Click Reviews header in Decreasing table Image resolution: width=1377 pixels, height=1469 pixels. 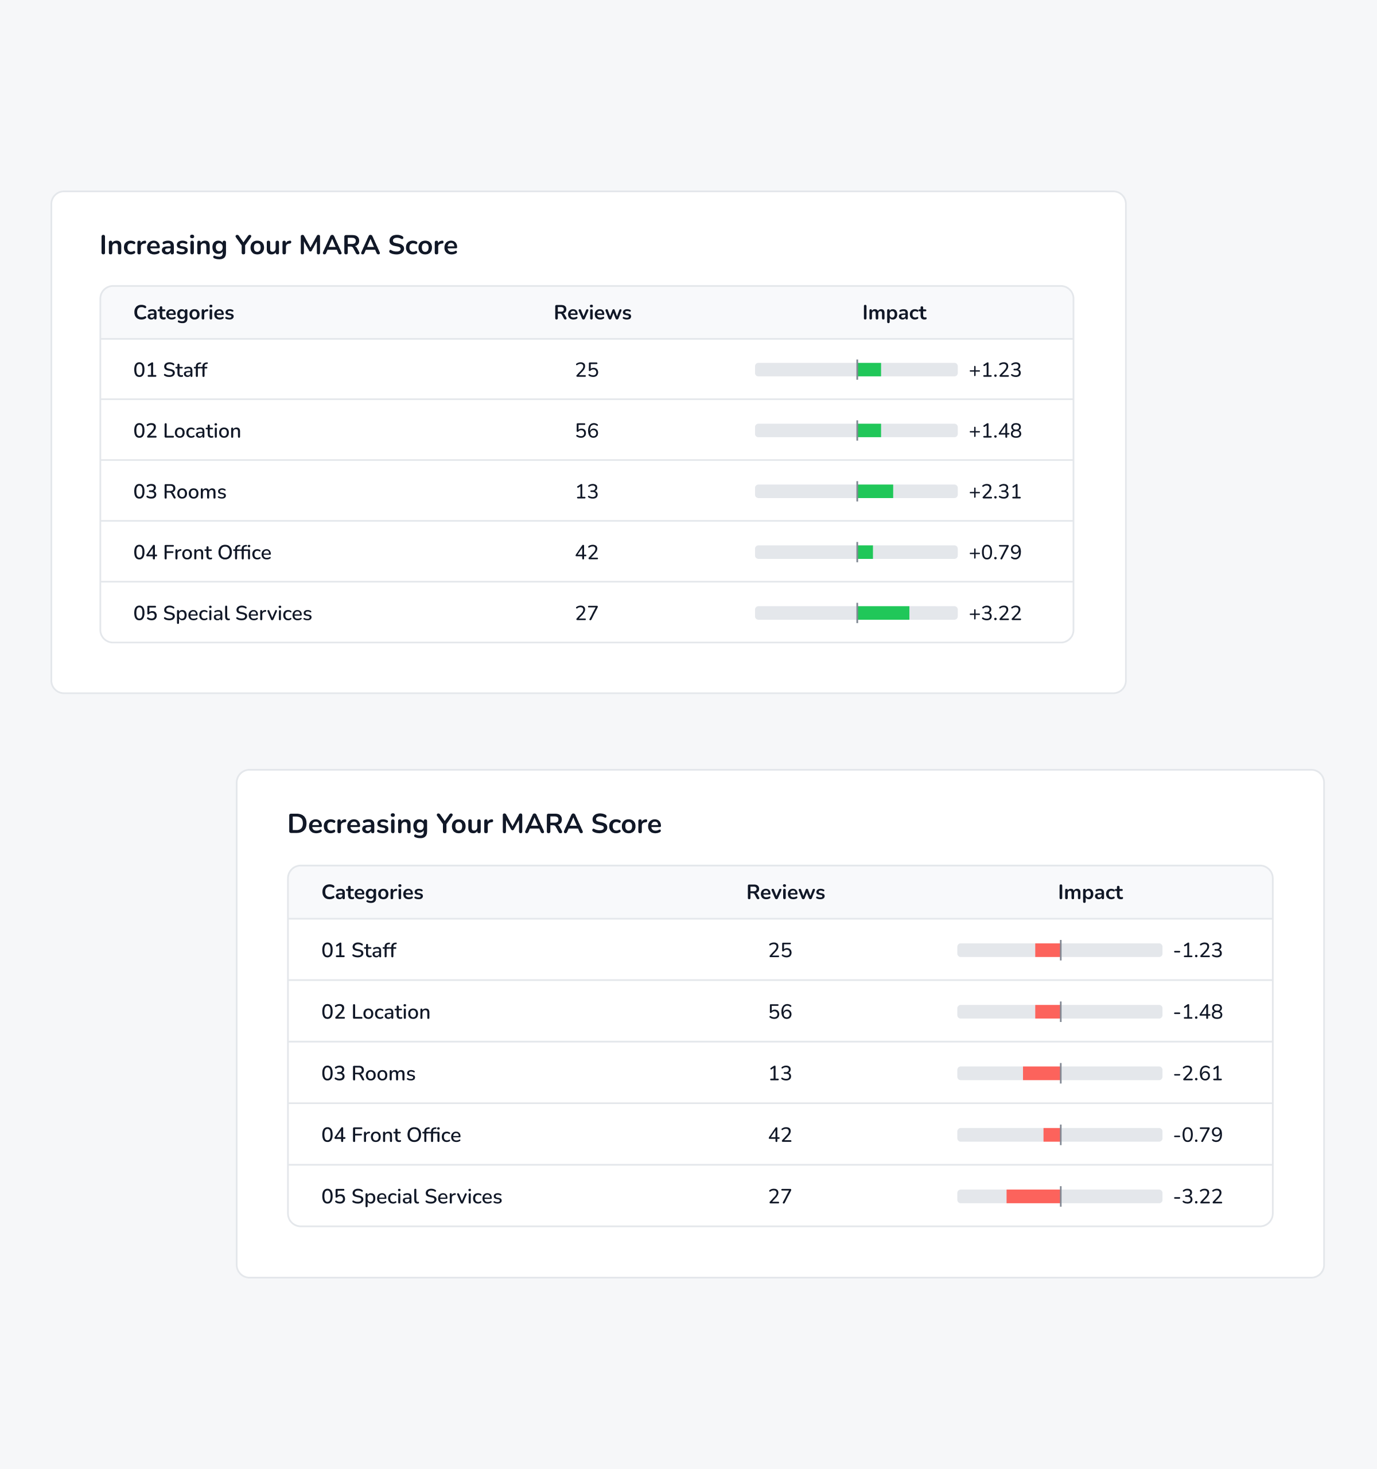785,892
